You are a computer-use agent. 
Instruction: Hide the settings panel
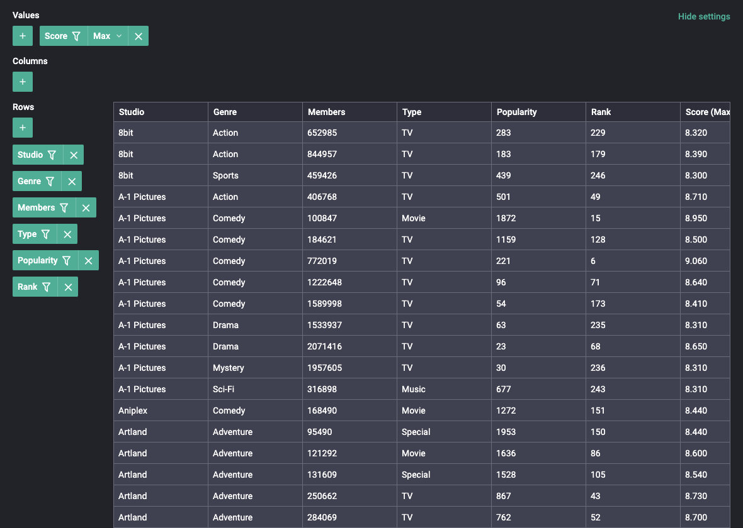[703, 16]
